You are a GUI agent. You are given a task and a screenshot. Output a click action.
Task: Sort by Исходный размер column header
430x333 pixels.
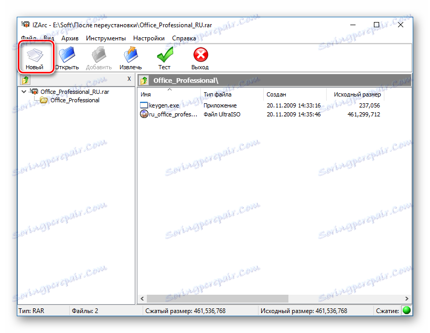(x=356, y=94)
